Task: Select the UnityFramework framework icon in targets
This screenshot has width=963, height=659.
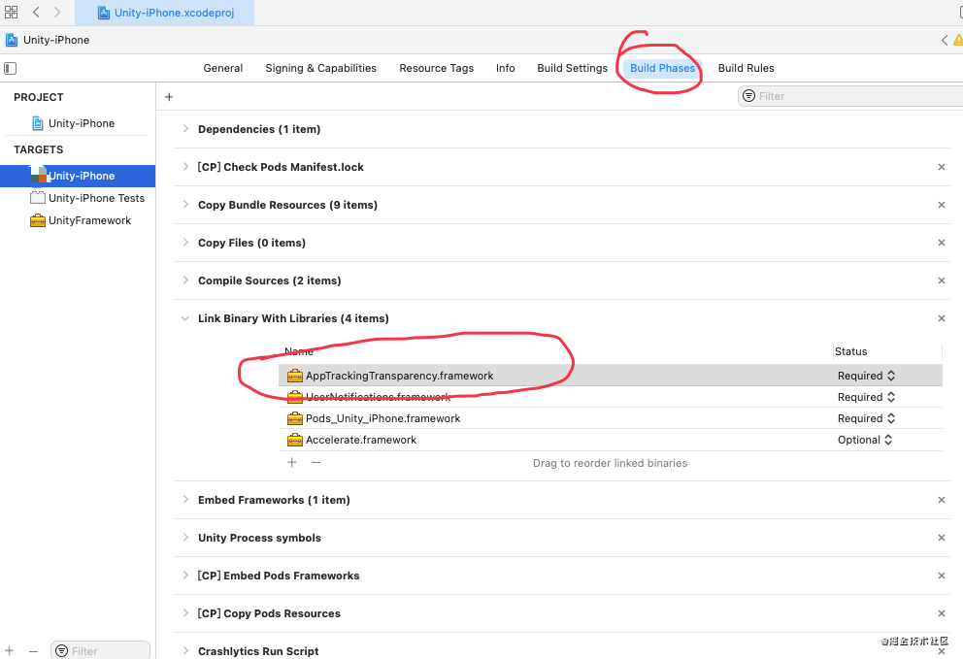Action: (37, 220)
